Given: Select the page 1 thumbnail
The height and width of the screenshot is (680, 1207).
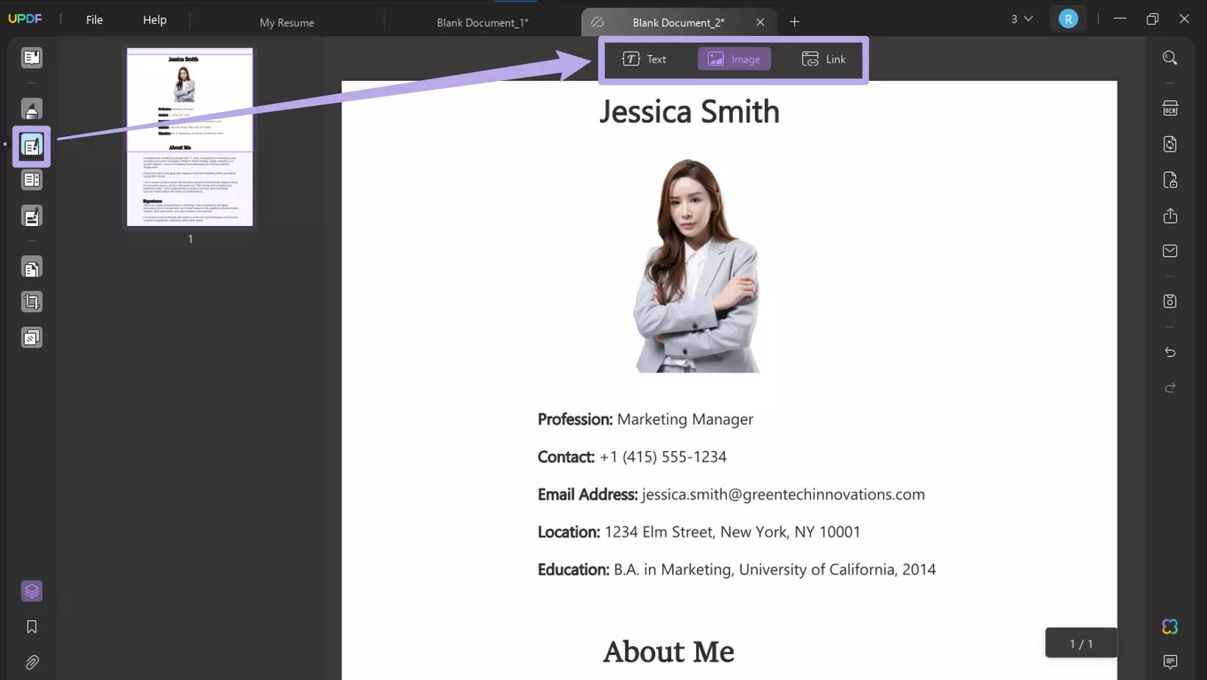Looking at the screenshot, I should (190, 138).
